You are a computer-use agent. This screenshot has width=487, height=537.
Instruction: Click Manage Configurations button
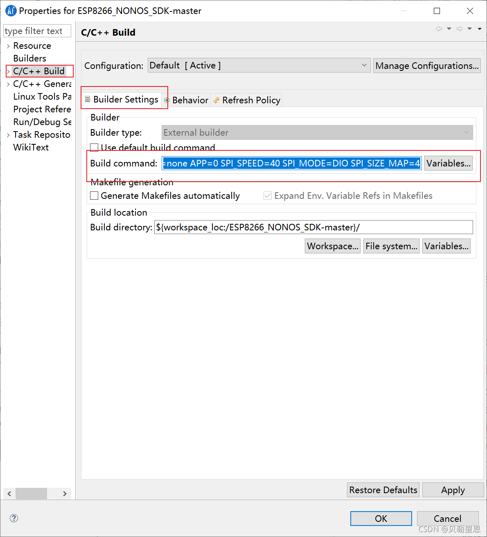click(427, 66)
